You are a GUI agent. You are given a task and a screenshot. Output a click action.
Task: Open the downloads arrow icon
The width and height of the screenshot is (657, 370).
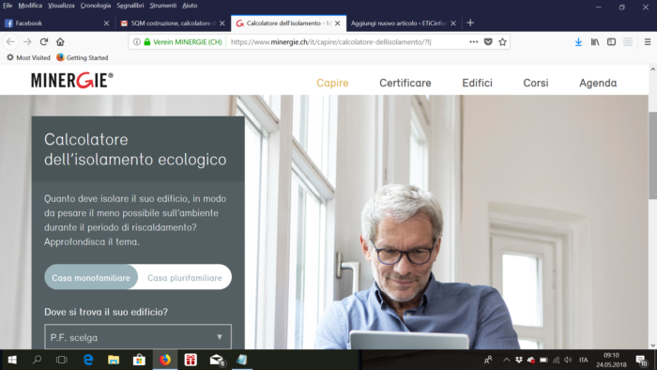point(578,42)
